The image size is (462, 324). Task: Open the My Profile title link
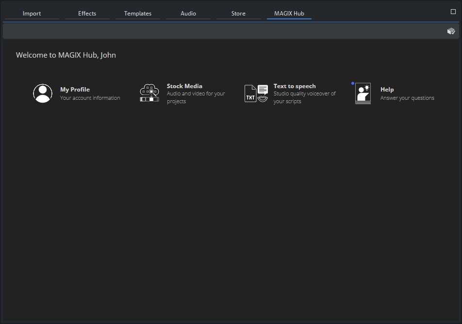(75, 90)
